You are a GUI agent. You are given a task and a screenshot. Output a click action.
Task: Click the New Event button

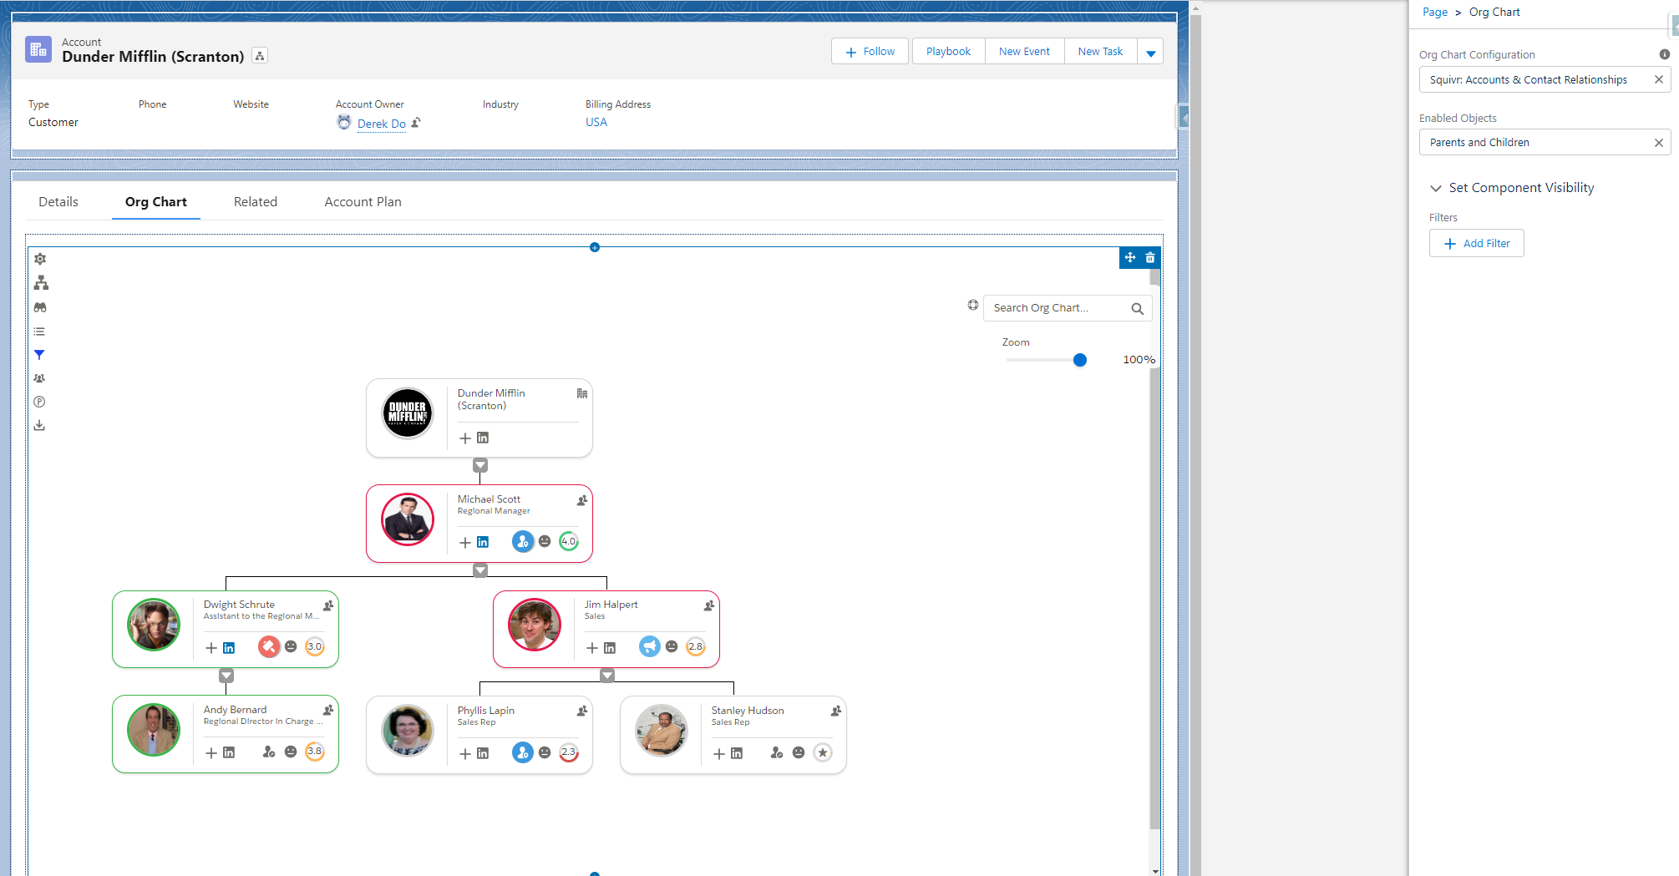tap(1024, 52)
